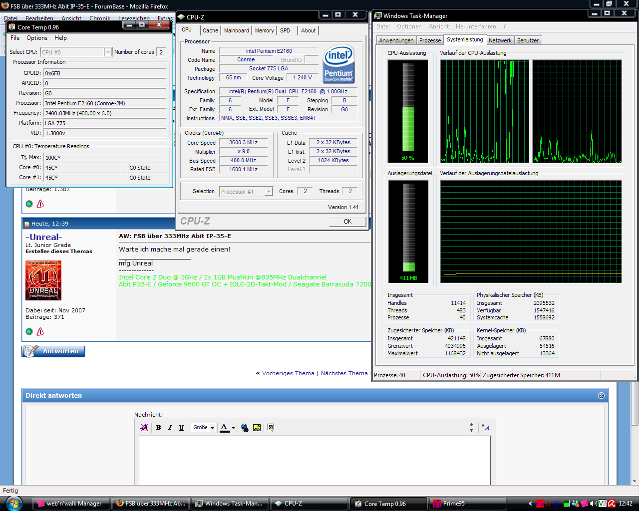
Task: Click the Insert Link globe icon
Action: 245,428
